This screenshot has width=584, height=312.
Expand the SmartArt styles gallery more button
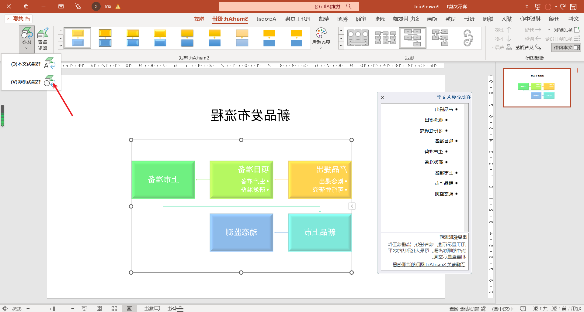(x=61, y=46)
